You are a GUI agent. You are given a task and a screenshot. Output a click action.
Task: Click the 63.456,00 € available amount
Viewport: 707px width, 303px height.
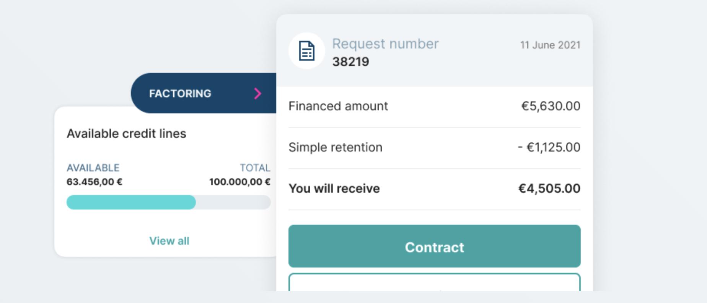pyautogui.click(x=94, y=182)
